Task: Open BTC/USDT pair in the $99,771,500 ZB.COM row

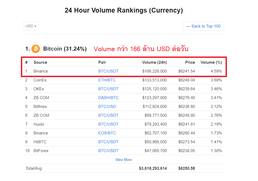Action: 108,115
